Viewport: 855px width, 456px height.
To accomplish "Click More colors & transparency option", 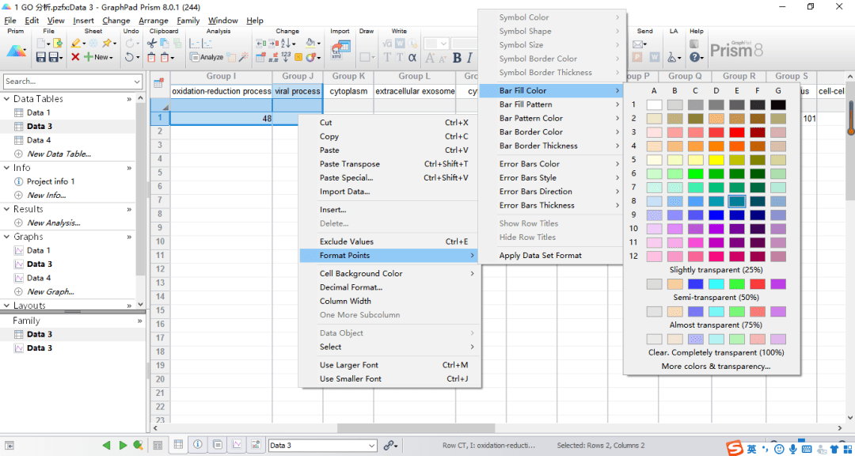I will tap(716, 367).
